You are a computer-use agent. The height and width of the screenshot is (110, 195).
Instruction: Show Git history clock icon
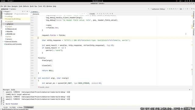coord(187,9)
